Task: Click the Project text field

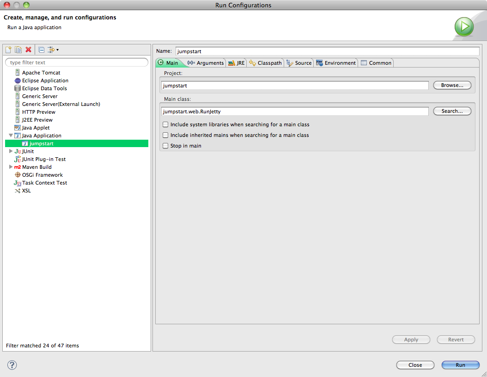Action: 295,86
